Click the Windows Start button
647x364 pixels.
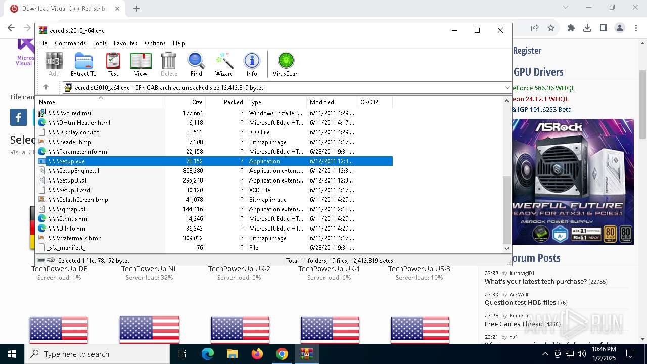[12, 354]
